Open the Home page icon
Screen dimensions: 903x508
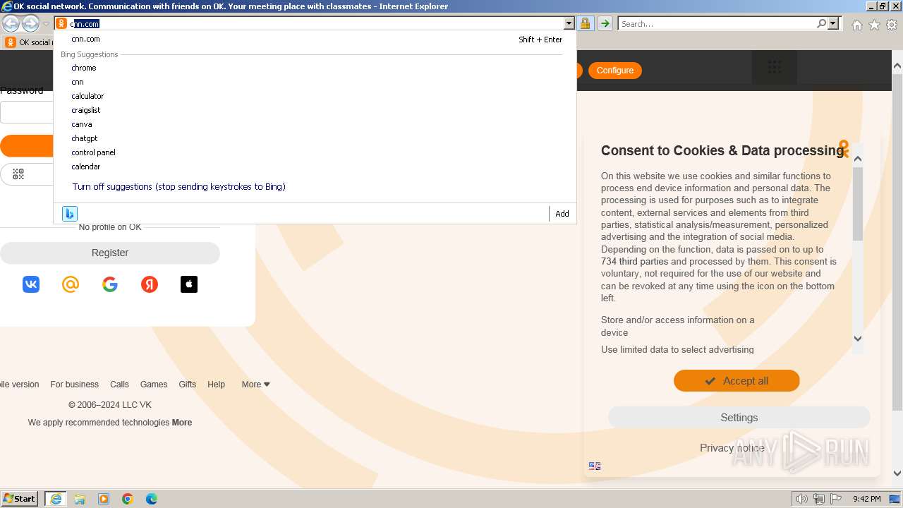point(856,25)
